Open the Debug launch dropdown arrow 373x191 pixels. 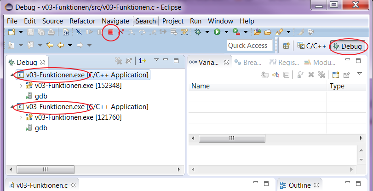pyautogui.click(x=207, y=32)
